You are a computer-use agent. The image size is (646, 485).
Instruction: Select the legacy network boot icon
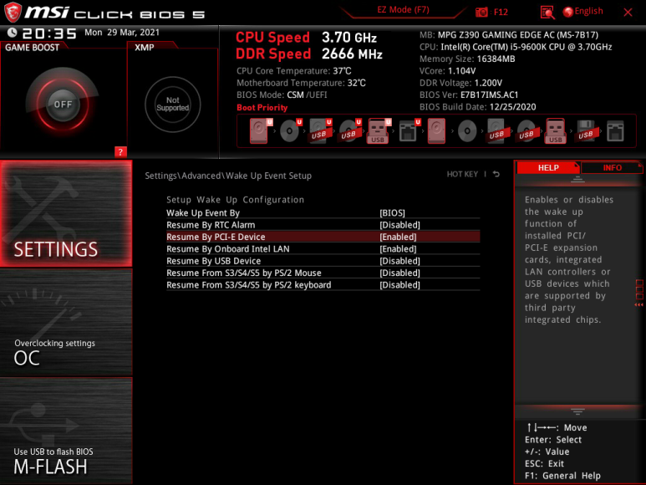(x=615, y=131)
